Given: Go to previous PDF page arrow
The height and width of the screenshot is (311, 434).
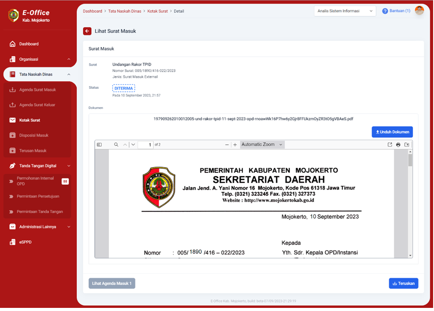Looking at the screenshot, I should [x=125, y=144].
